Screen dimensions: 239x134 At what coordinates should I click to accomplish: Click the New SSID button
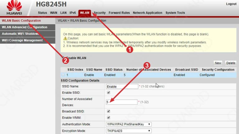click(218, 63)
